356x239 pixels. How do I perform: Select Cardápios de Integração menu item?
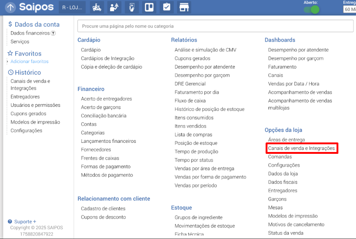tap(108, 58)
